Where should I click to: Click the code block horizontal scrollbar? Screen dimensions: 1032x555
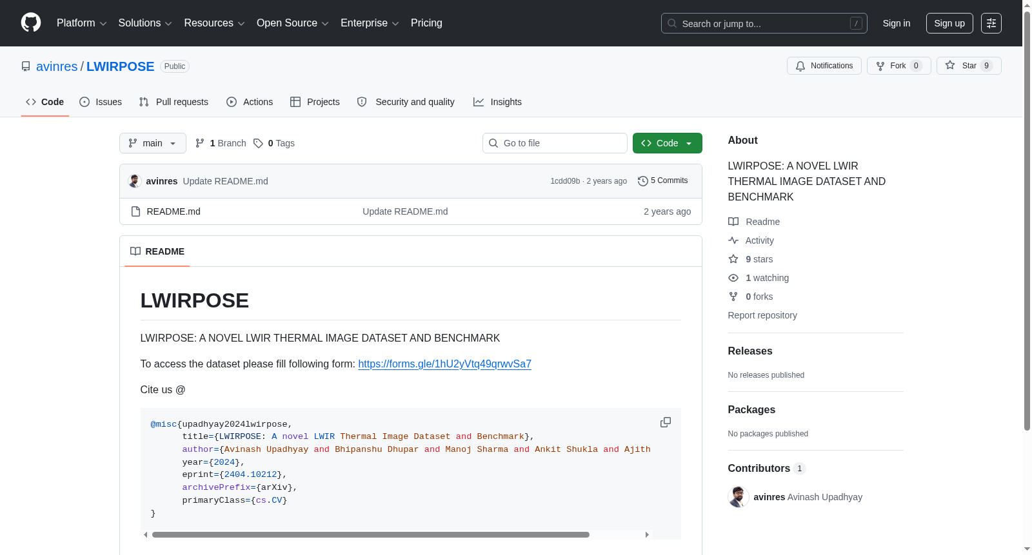(371, 534)
